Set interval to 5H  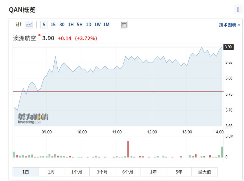point(80,25)
